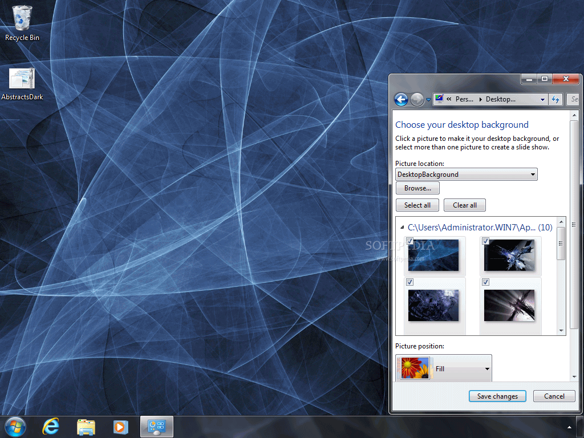Click the Cancel button
584x438 pixels.
554,396
